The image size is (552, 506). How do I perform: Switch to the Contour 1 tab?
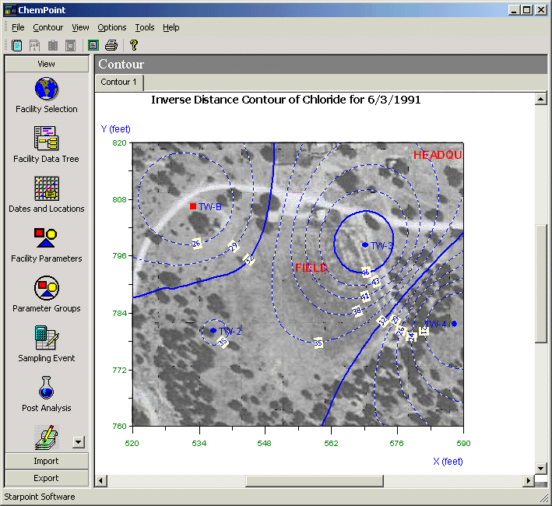[119, 82]
